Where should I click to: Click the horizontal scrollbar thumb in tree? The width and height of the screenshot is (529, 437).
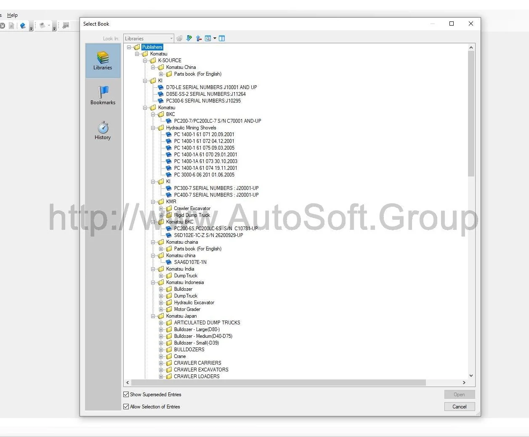pos(279,383)
